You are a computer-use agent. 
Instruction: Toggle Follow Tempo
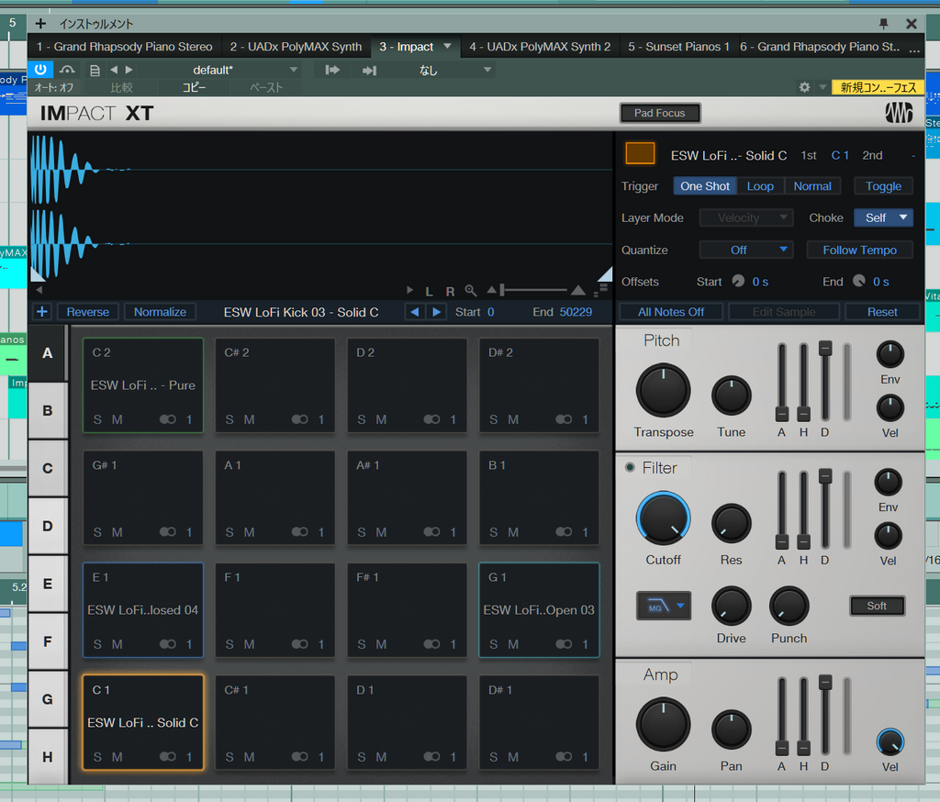(x=859, y=250)
